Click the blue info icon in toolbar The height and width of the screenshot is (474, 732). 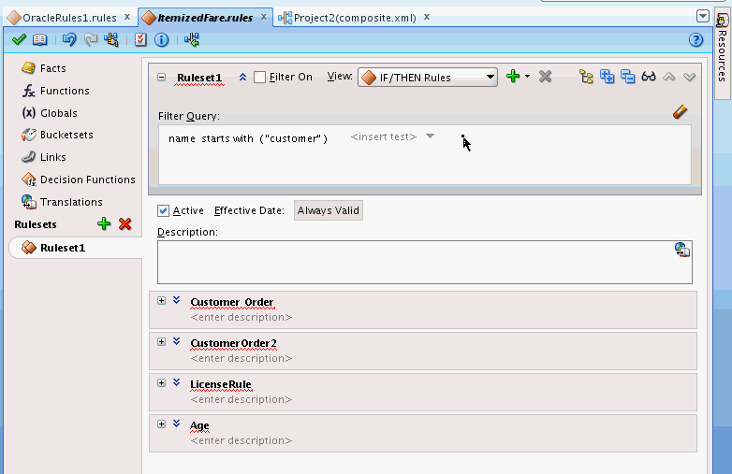pos(162,40)
